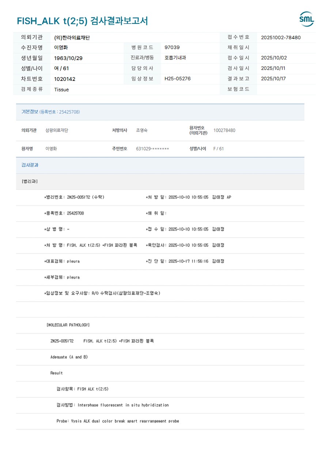This screenshot has width=329, height=465.
Task: Click the 병원코드 value 97039
Action: pyautogui.click(x=172, y=48)
